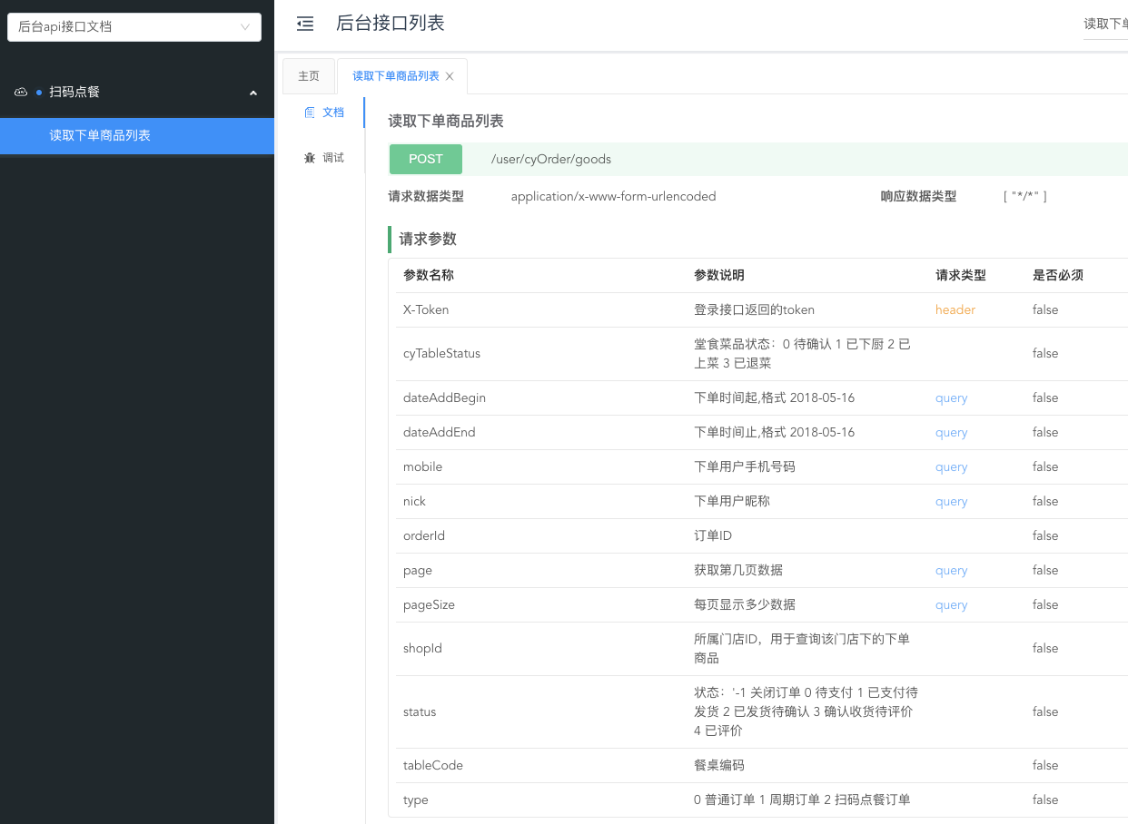Click query type in mobile row
Image resolution: width=1128 pixels, height=824 pixels.
(x=952, y=467)
